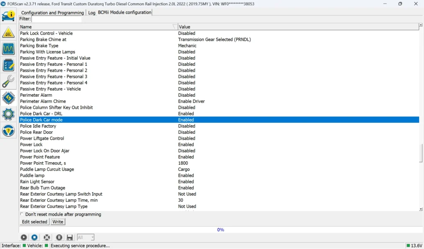Select Passive Entry Feature - Initial Value row
The height and width of the screenshot is (249, 424).
(x=219, y=58)
